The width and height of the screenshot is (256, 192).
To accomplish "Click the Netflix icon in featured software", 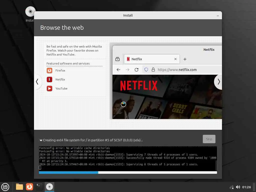I will 49,79.
